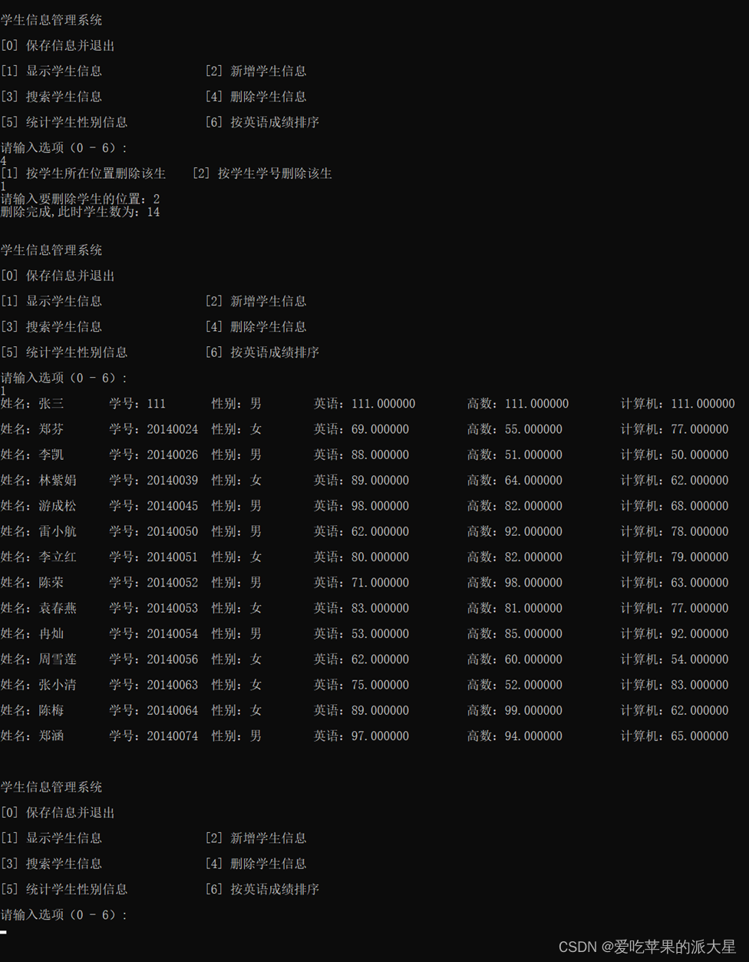Select the student name 林紫娟
Screen dimensions: 749x962
coord(58,481)
